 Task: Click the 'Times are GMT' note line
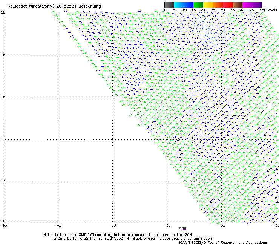point(118,235)
